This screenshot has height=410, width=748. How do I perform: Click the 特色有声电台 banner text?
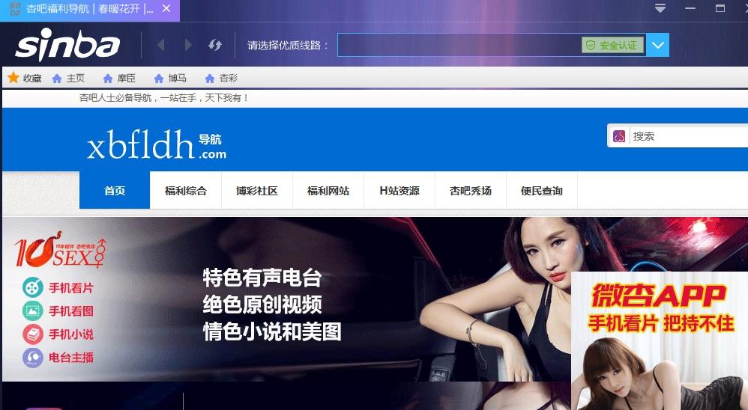point(262,278)
